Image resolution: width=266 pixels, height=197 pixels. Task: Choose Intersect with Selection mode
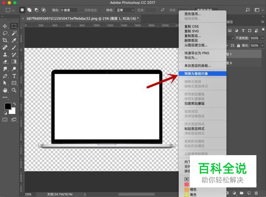pos(43,10)
